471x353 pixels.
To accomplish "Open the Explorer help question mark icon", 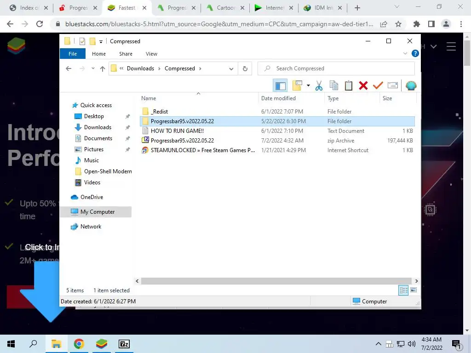I will [x=415, y=53].
